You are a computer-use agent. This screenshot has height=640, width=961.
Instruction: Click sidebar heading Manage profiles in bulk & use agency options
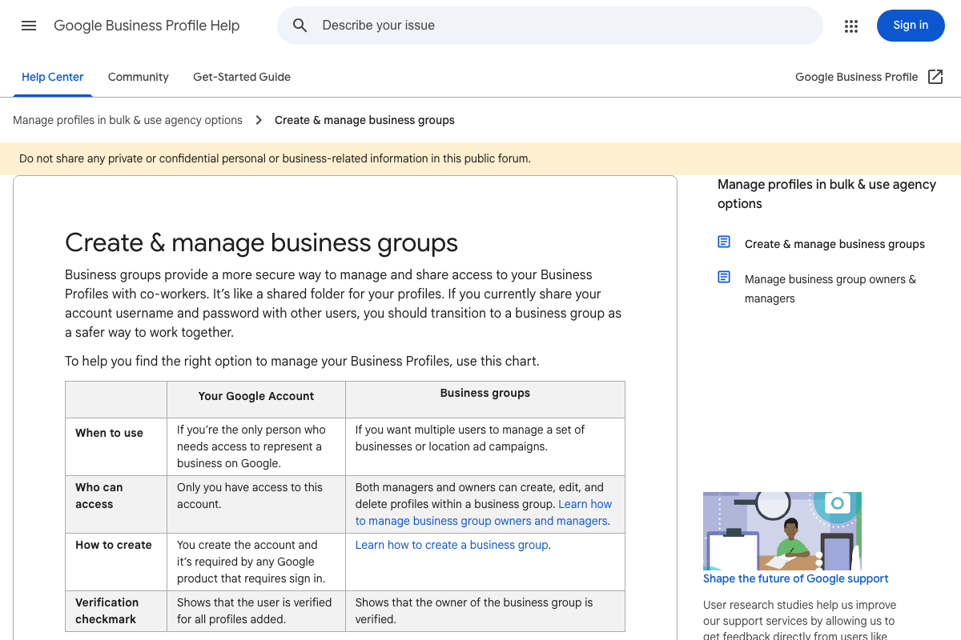[826, 194]
